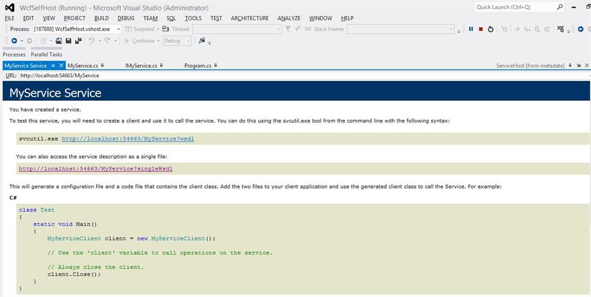
Task: Click the Thread icon in debug toolbar
Action: 166,29
